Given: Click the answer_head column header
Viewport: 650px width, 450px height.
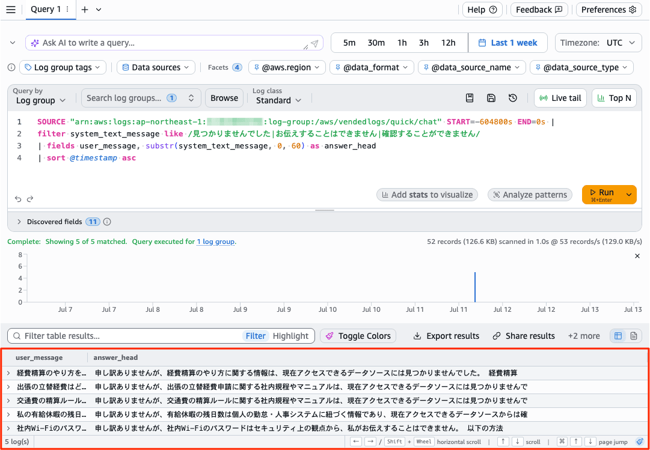Looking at the screenshot, I should [115, 357].
